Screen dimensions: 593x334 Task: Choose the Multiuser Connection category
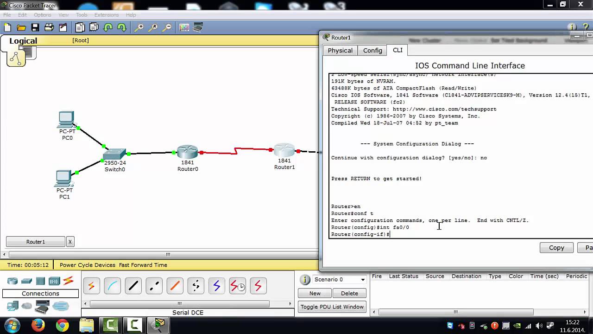(x=60, y=306)
